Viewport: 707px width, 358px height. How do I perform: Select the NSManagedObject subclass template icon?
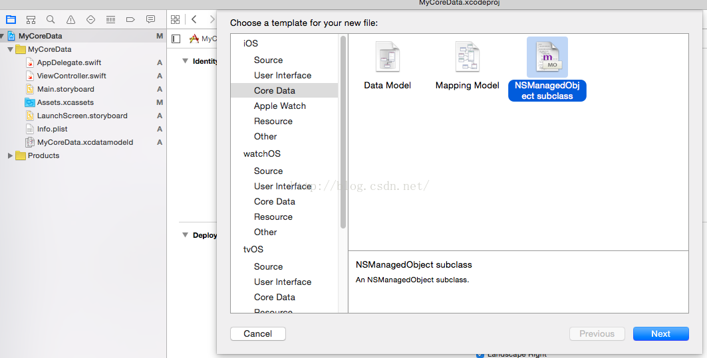coord(547,56)
